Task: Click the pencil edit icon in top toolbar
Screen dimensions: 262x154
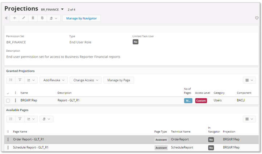Action: click(x=24, y=18)
